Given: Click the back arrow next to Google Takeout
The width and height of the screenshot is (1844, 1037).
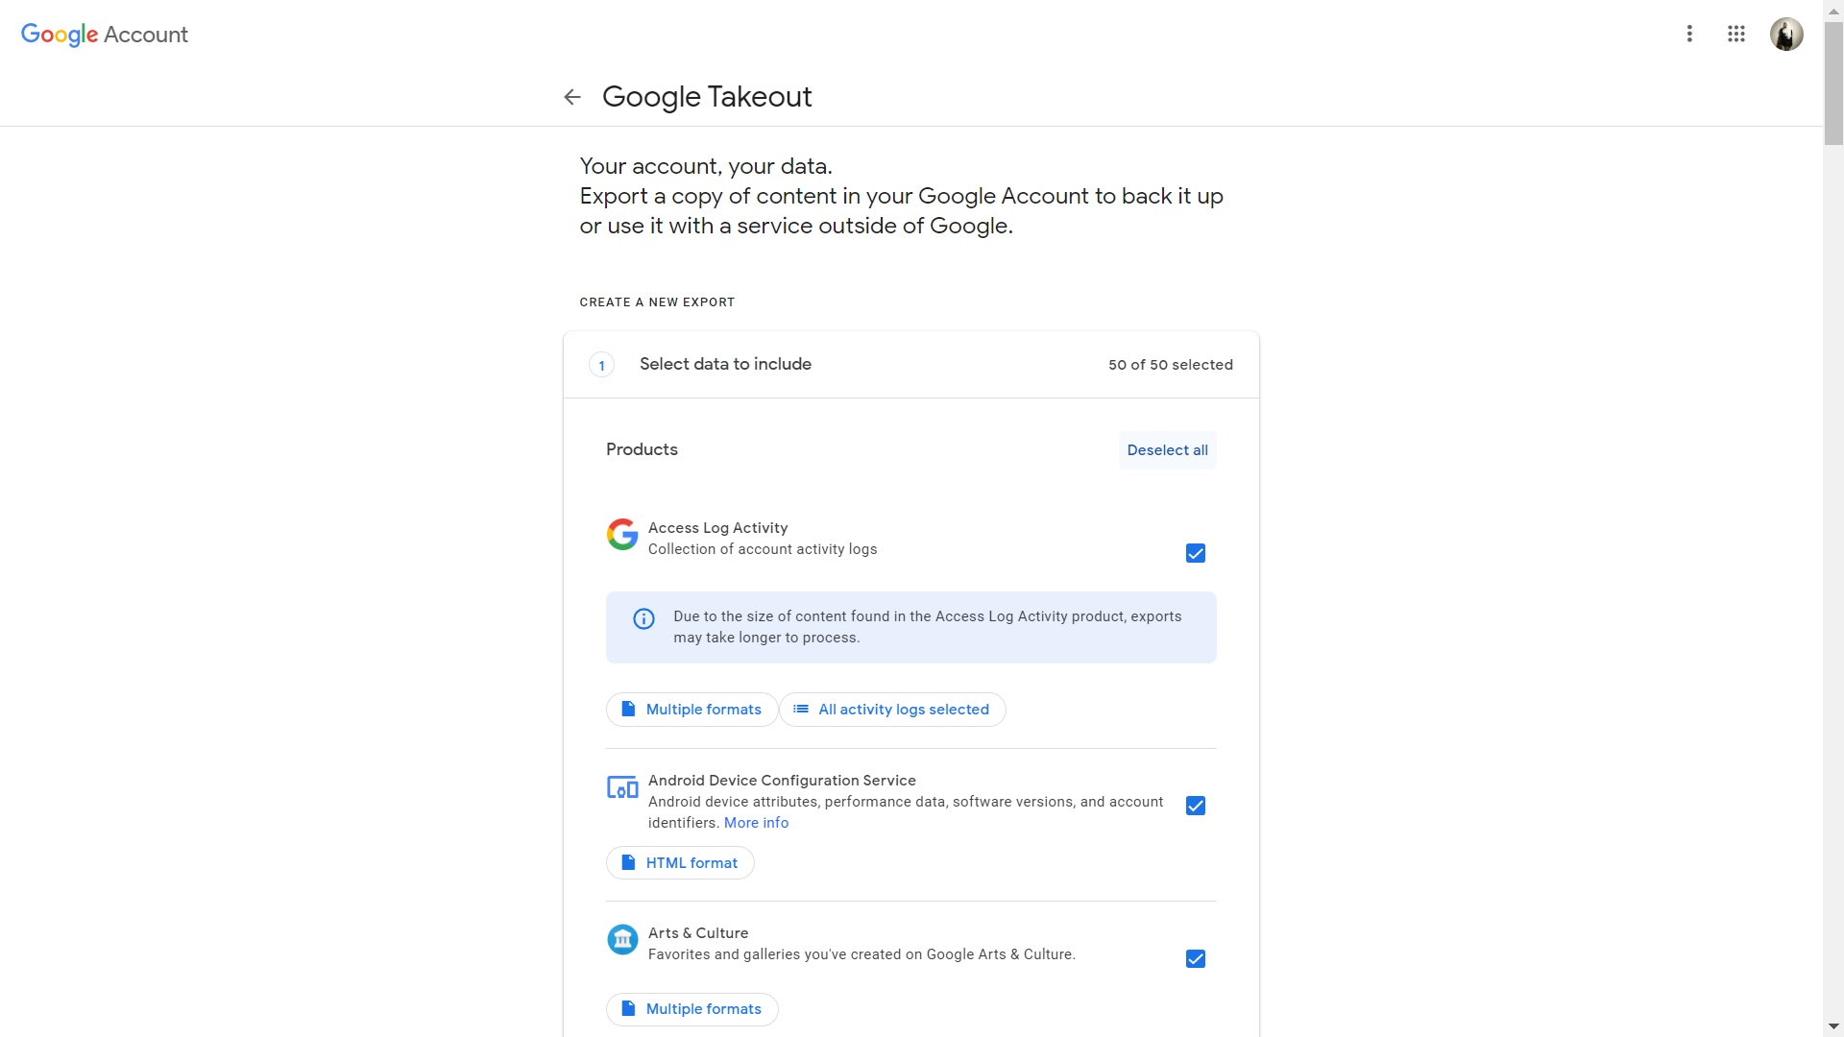Looking at the screenshot, I should [x=572, y=97].
